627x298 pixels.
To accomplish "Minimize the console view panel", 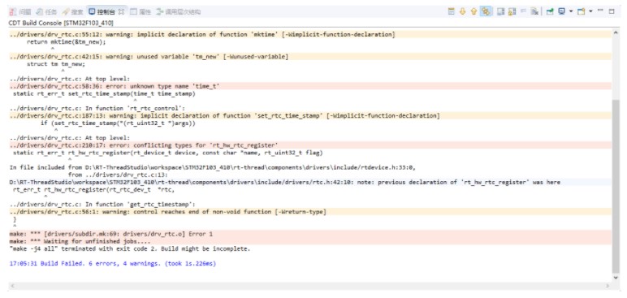I will pyautogui.click(x=601, y=10).
